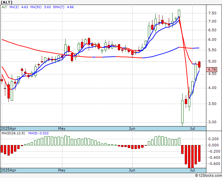Click the green ALT legend label
This screenshot has width=222, height=178.
pos(4,7)
